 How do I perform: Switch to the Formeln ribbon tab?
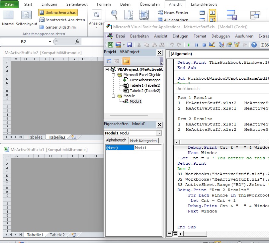coord(104,4)
